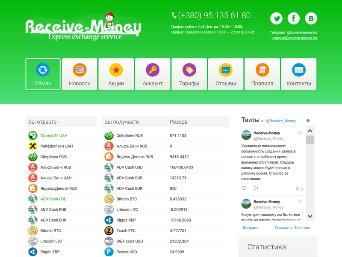This screenshot has width=342, height=257.
Task: Choose Payeer USD icon in receive list
Action: click(109, 252)
